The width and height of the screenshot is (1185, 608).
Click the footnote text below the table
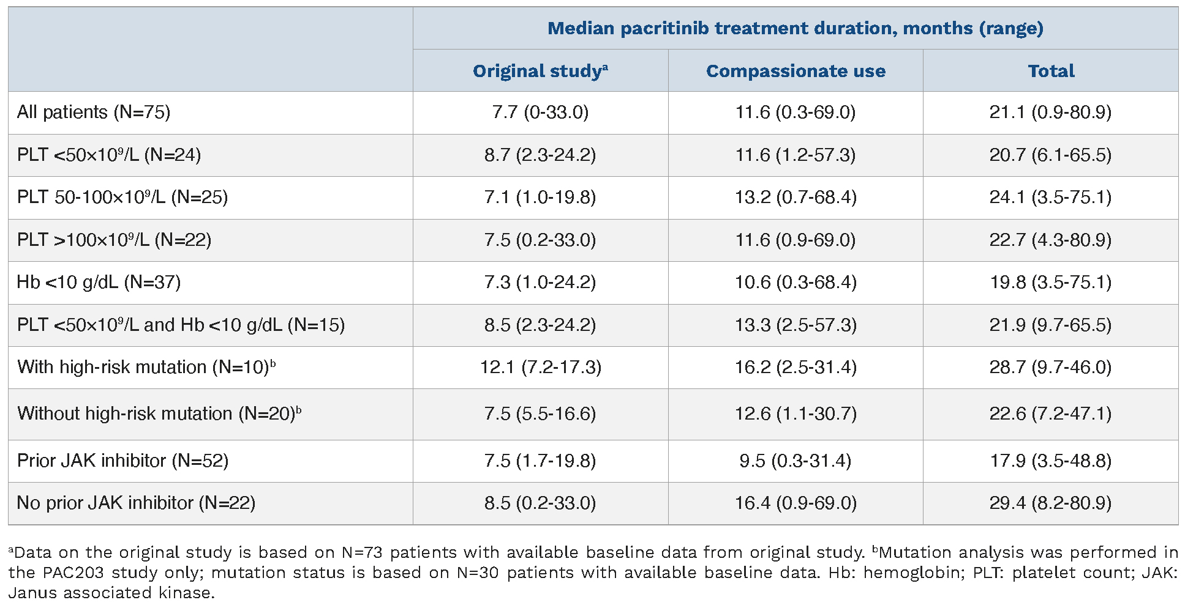(592, 573)
